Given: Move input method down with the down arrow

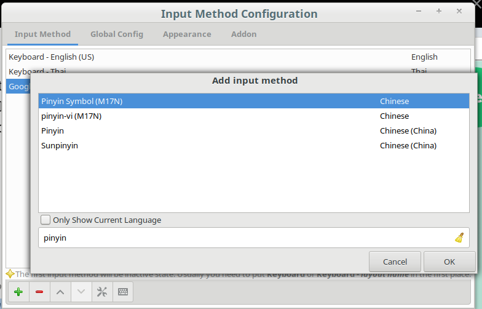Looking at the screenshot, I should coord(81,292).
